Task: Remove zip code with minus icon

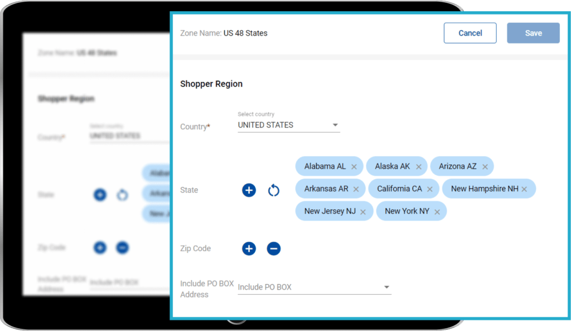Action: pyautogui.click(x=273, y=248)
